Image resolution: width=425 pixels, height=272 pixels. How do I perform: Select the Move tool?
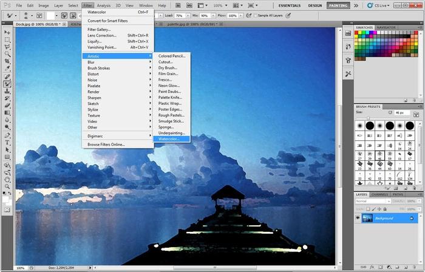(x=7, y=33)
